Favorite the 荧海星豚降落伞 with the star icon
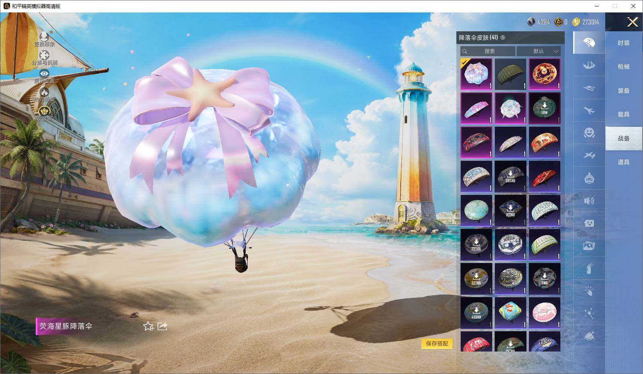 pos(149,326)
